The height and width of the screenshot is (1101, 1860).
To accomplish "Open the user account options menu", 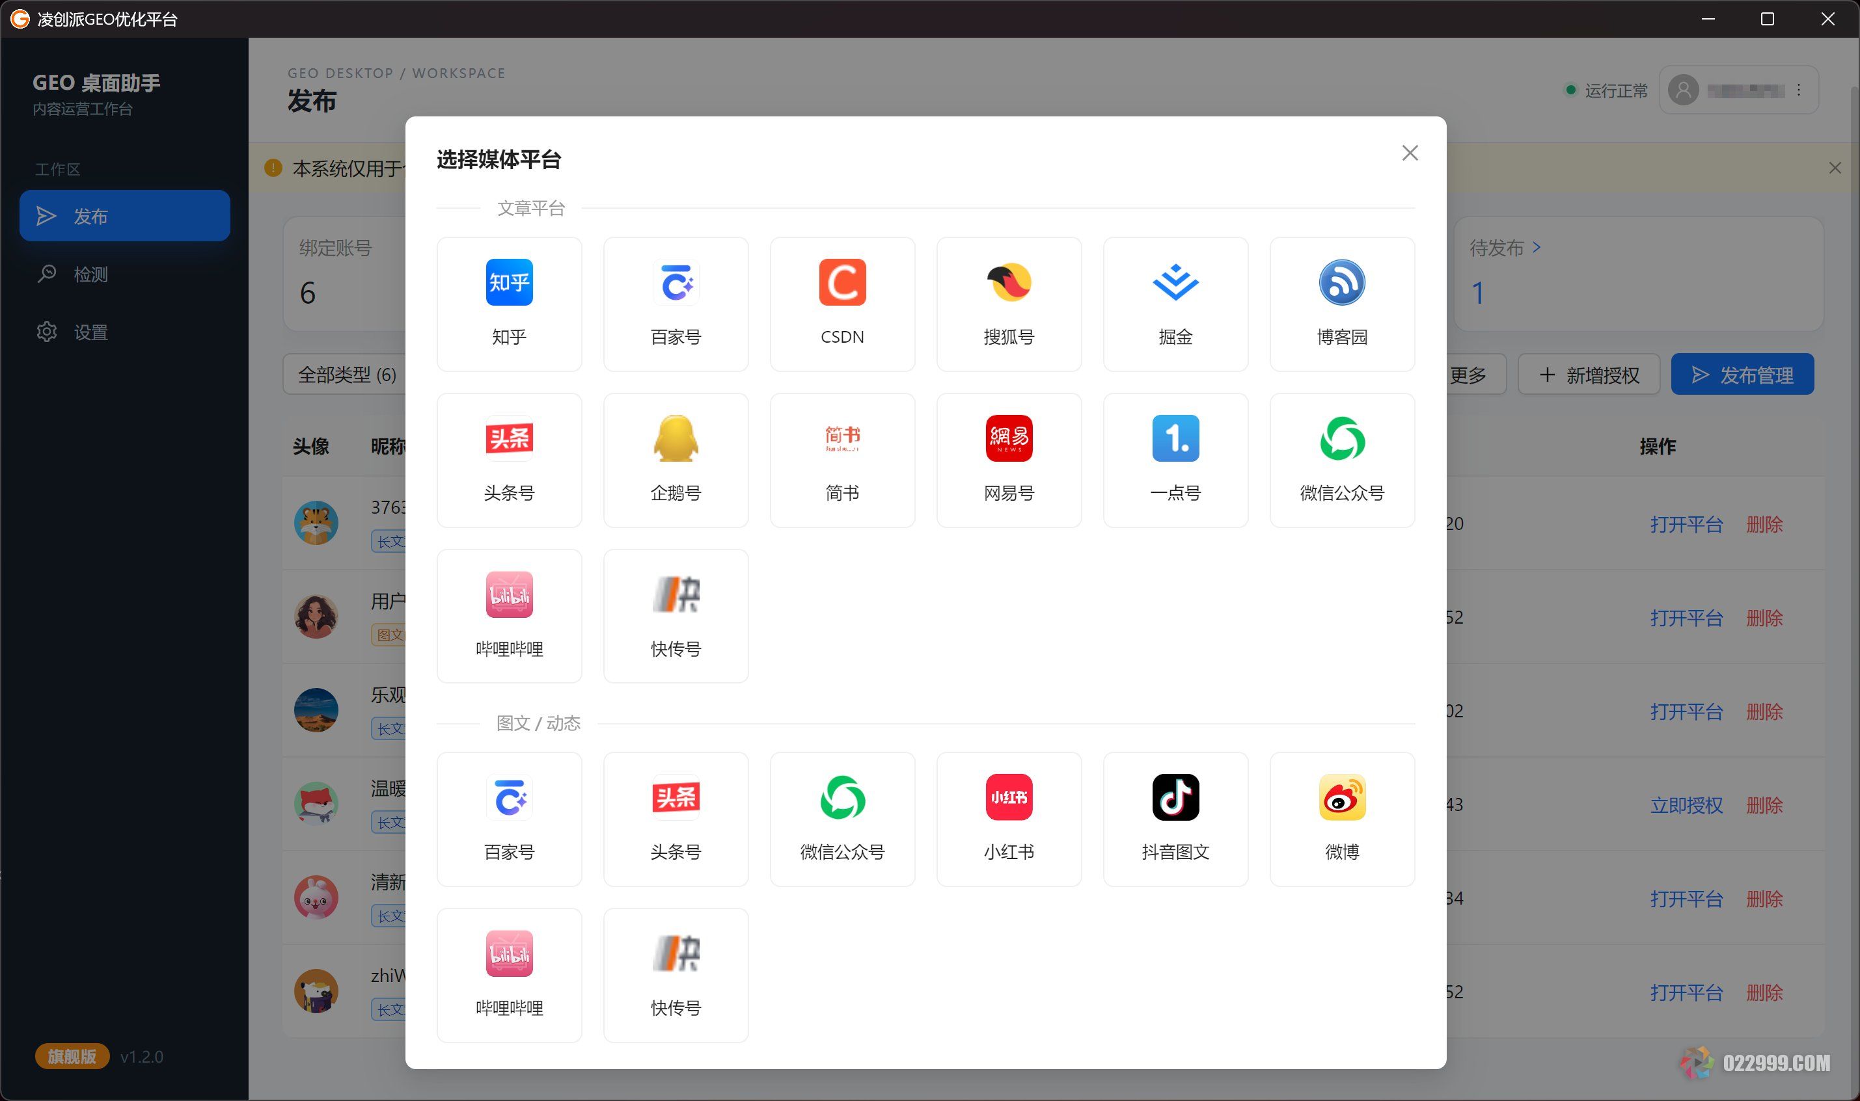I will 1798,90.
